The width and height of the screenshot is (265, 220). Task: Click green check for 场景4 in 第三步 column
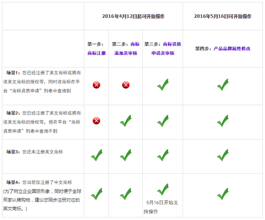coord(163,189)
